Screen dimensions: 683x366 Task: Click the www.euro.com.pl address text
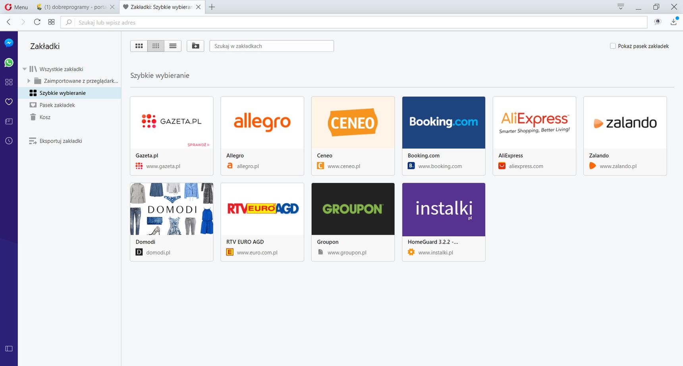257,253
